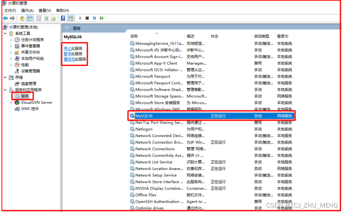Expand the 事件查看器 node

(11, 46)
